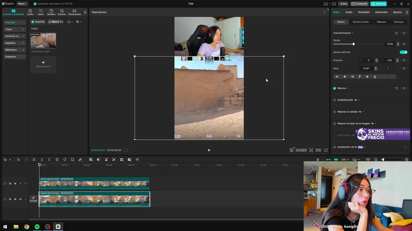Click the record voice microphone icon

[x=318, y=159]
